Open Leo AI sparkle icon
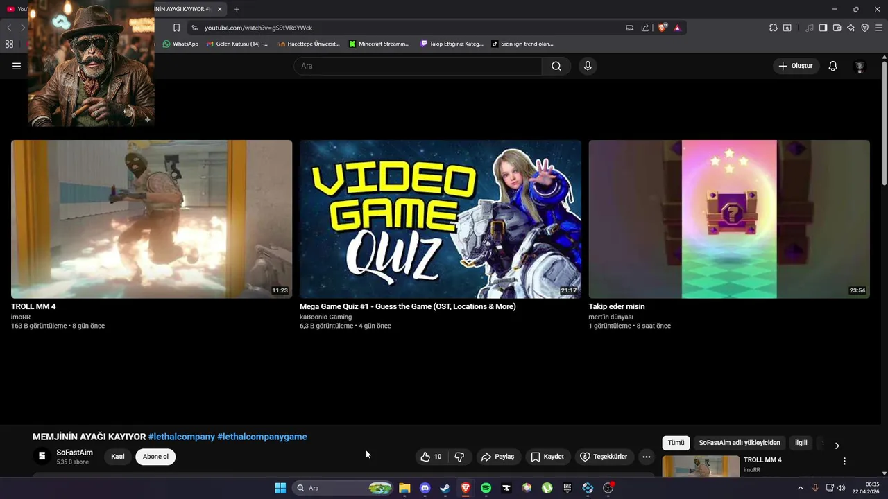888x499 pixels. pos(851,28)
